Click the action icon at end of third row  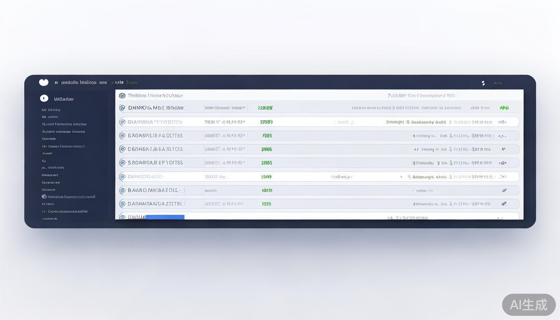pyautogui.click(x=502, y=136)
